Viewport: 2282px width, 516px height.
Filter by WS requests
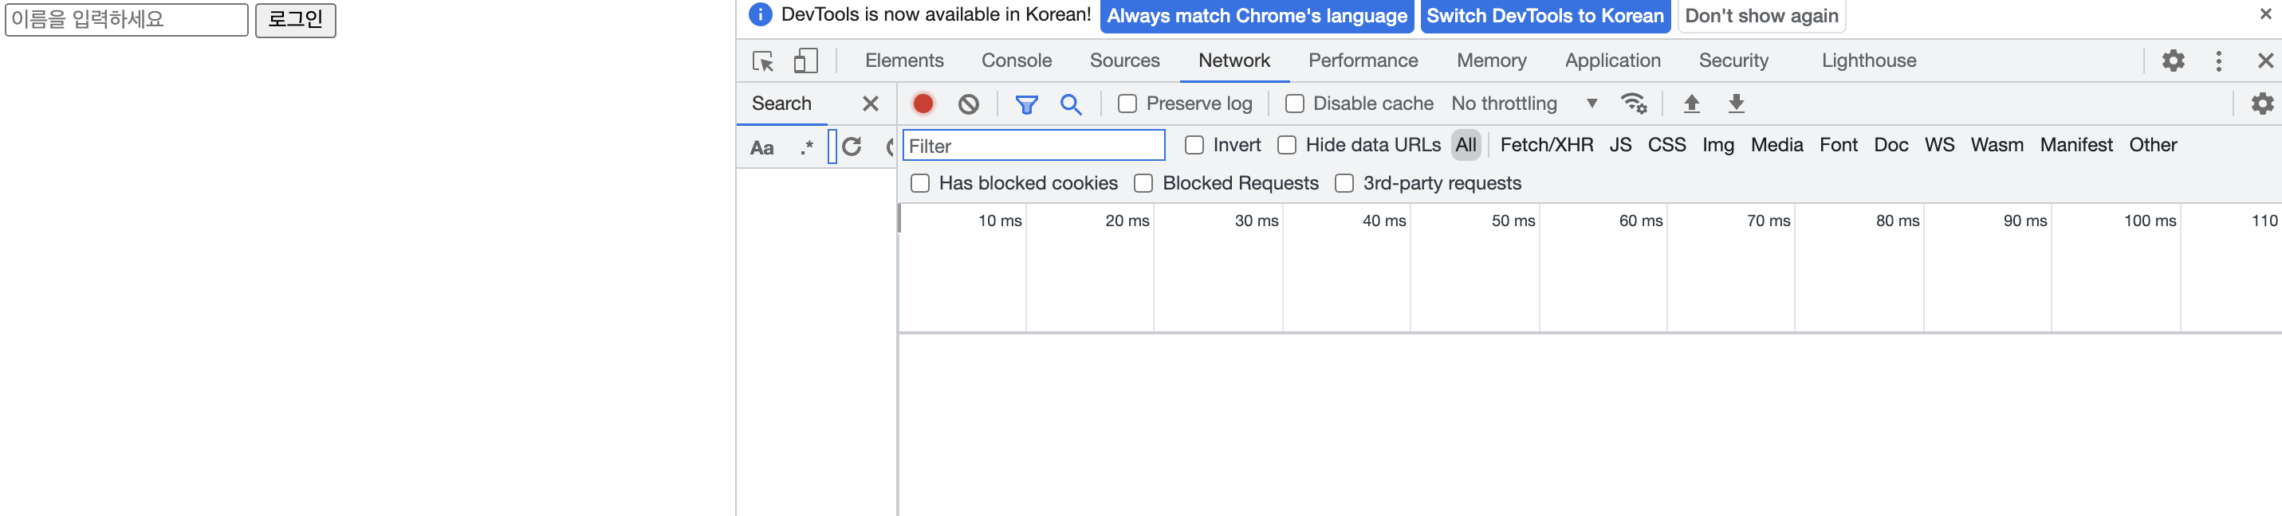(x=1938, y=145)
